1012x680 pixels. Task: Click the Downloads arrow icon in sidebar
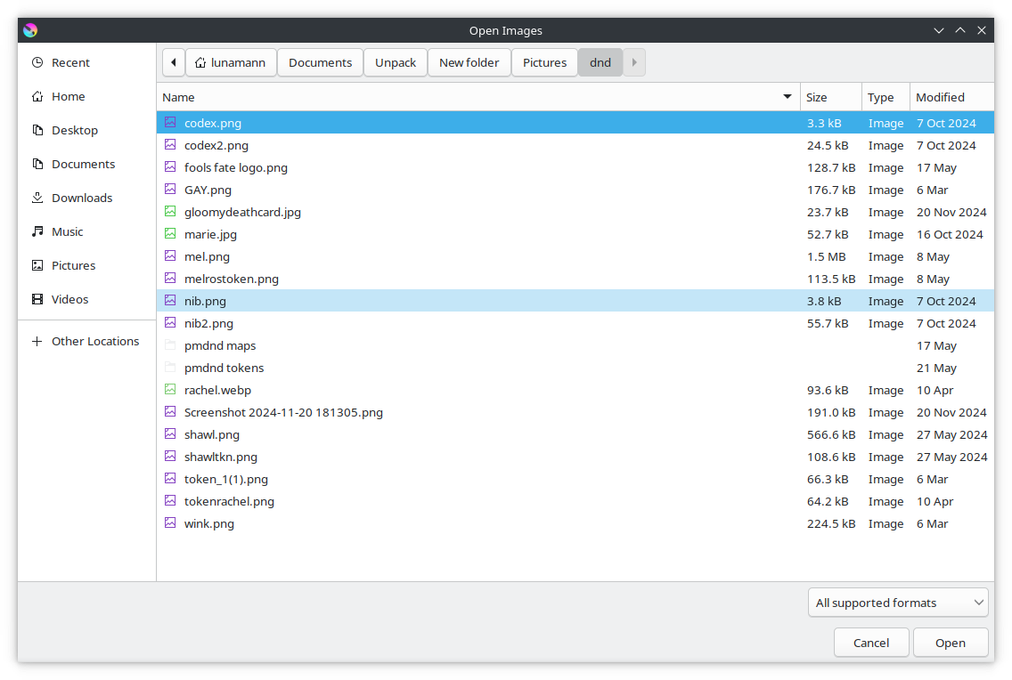[37, 198]
